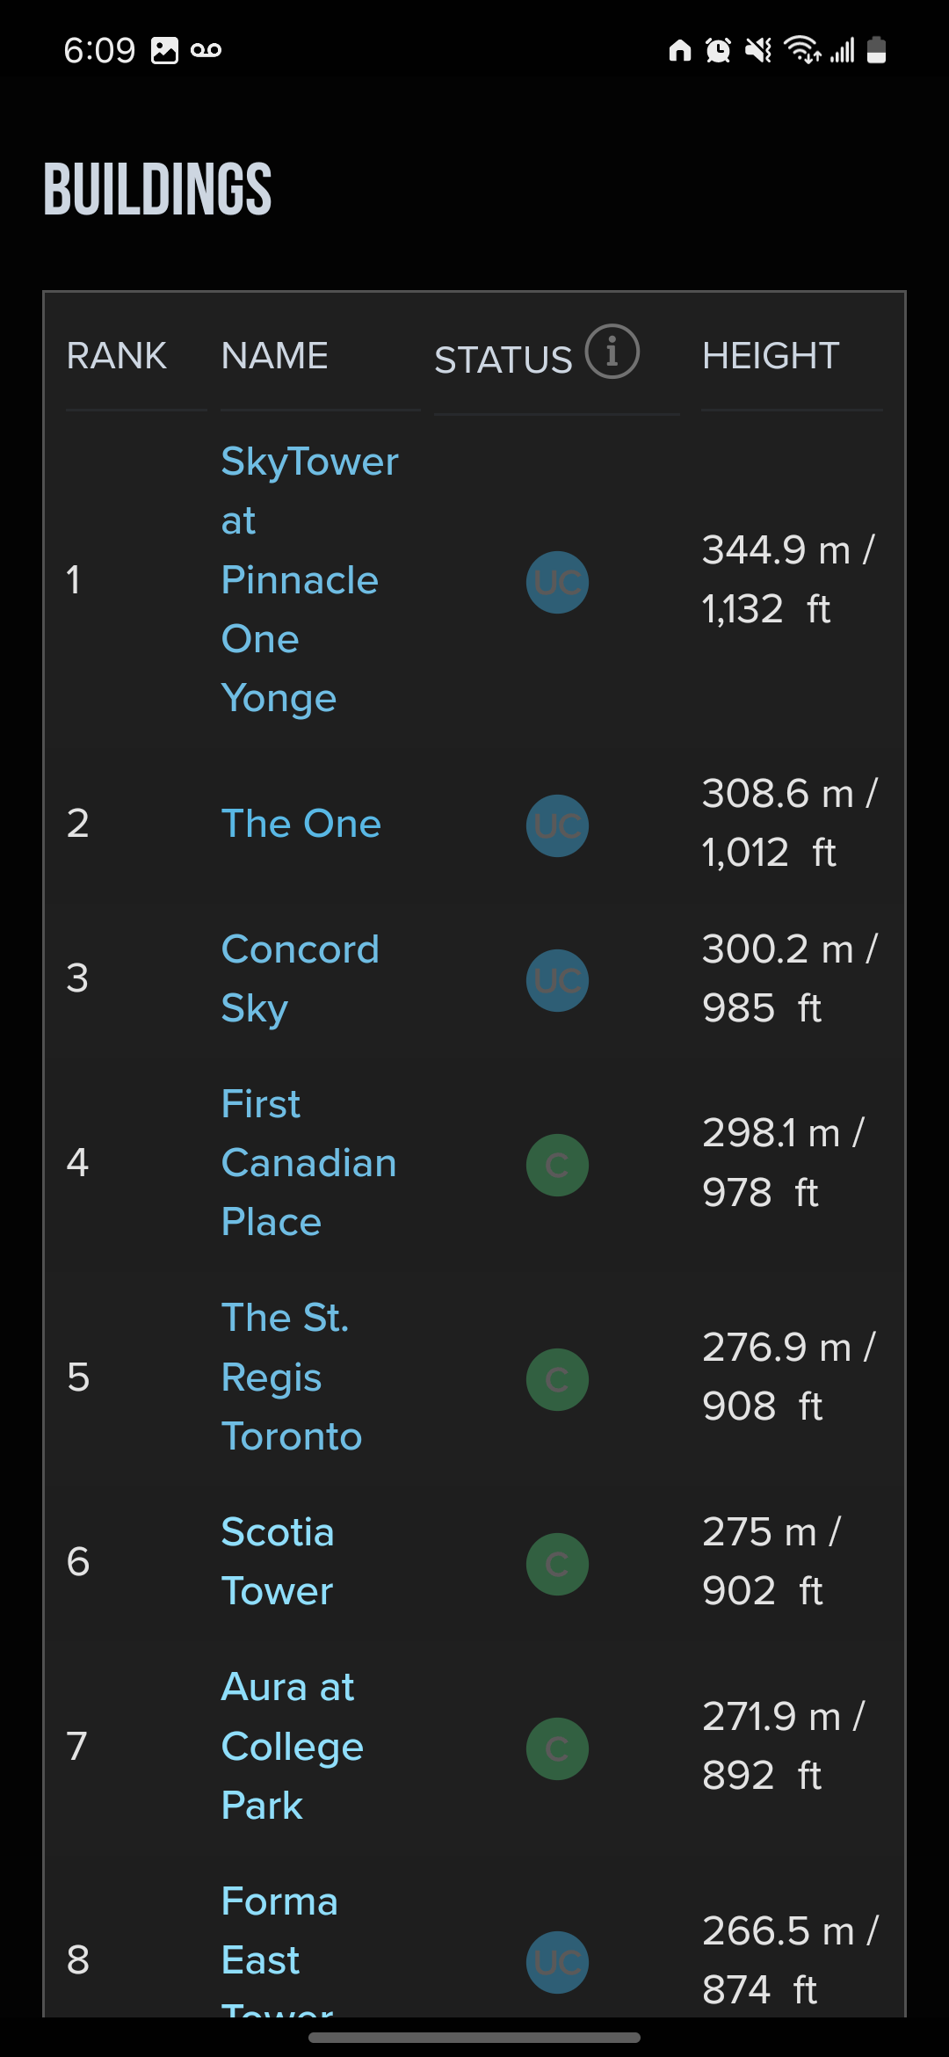
Task: Open the Scotia Tower link
Action: pos(277,1561)
